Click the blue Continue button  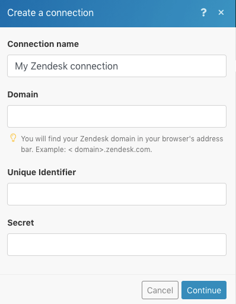point(204,290)
